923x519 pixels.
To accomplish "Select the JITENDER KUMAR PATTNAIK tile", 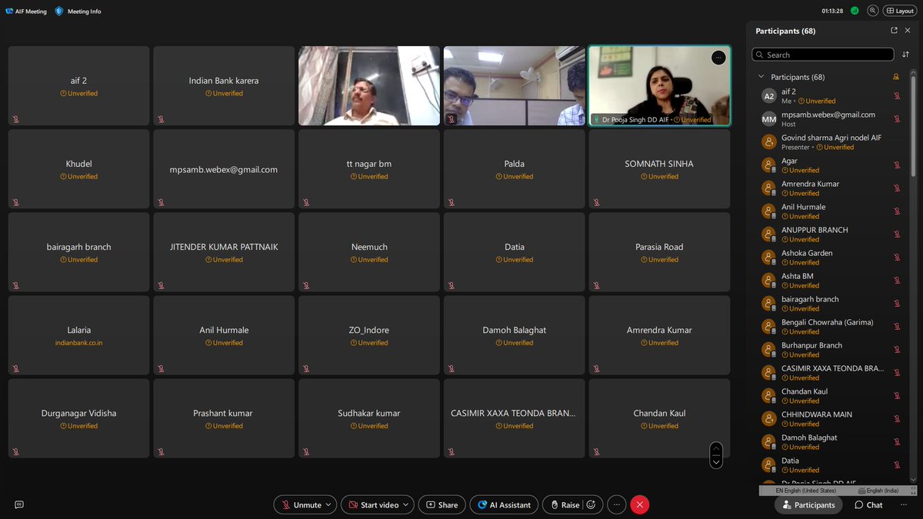I will pyautogui.click(x=224, y=252).
